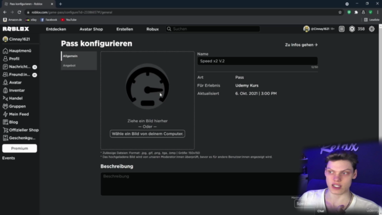Open Freund:innen in the sidebar
The width and height of the screenshot is (382, 215).
[x=20, y=75]
